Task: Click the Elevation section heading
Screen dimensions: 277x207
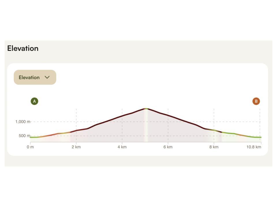Action: click(x=23, y=48)
